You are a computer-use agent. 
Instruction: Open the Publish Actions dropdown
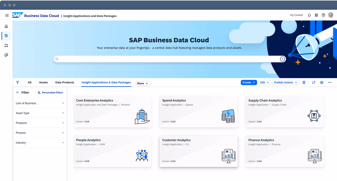click(286, 83)
